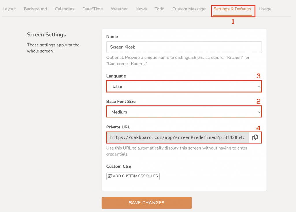
Task: Switch to the Layout tab
Action: tap(9, 9)
